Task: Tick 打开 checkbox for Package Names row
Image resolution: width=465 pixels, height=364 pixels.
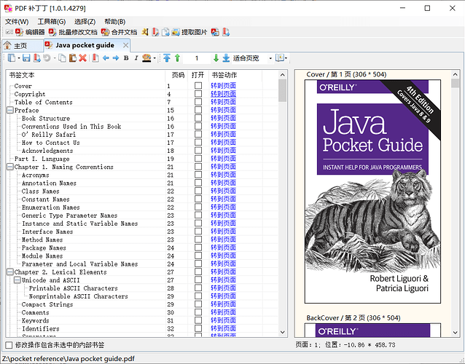Action: tap(198, 248)
